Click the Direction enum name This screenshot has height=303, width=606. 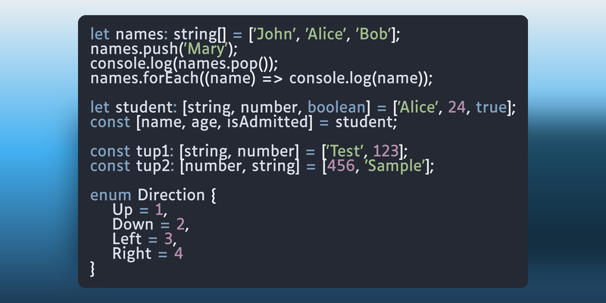tap(171, 195)
